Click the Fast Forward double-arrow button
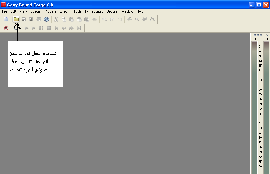This screenshot has width=270, height=174. pyautogui.click(x=72, y=28)
